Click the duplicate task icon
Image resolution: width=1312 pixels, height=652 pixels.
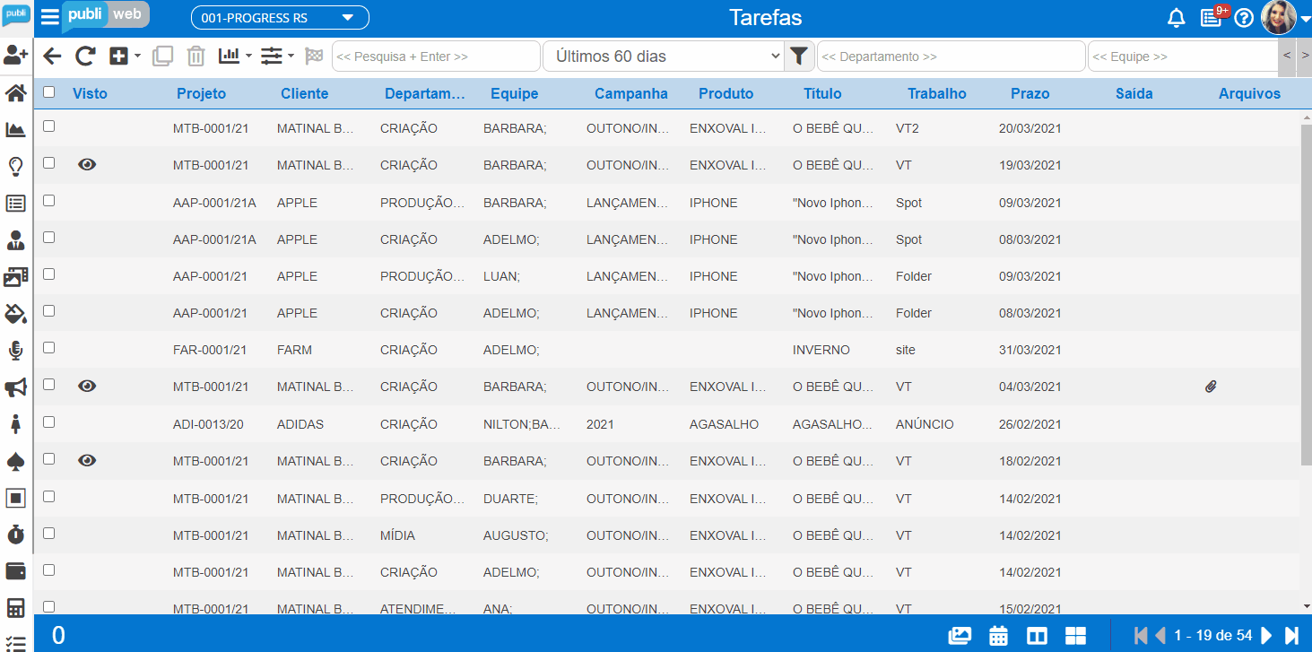162,56
